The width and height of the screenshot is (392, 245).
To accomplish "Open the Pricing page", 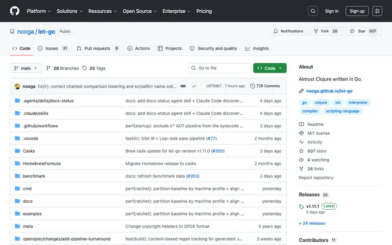I will coord(204,11).
